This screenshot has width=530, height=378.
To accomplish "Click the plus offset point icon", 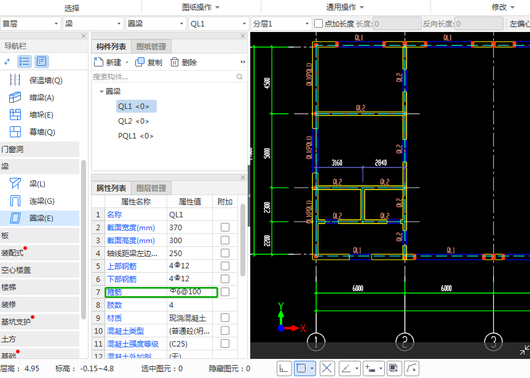I will coord(370,368).
